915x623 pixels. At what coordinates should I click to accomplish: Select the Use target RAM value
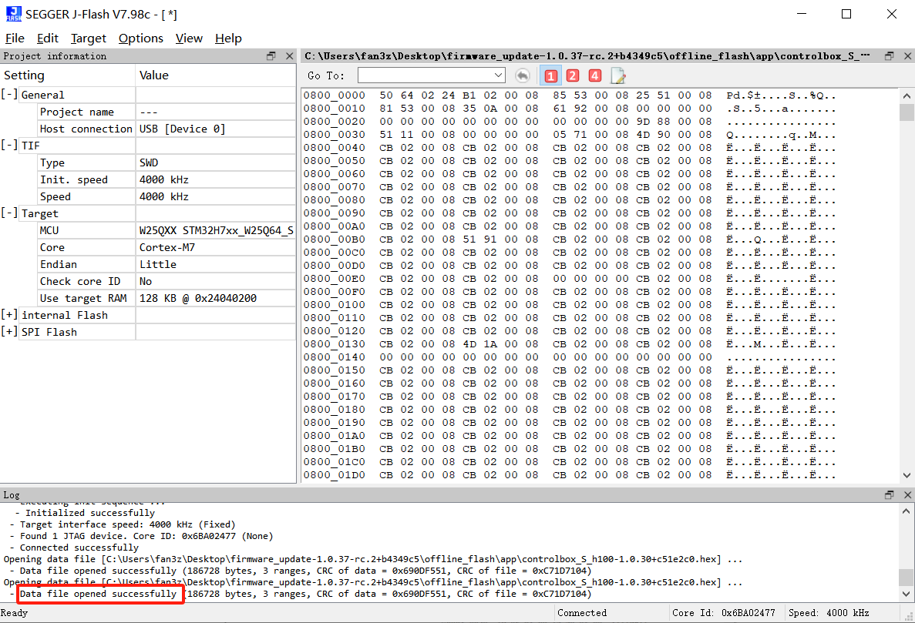coord(198,298)
